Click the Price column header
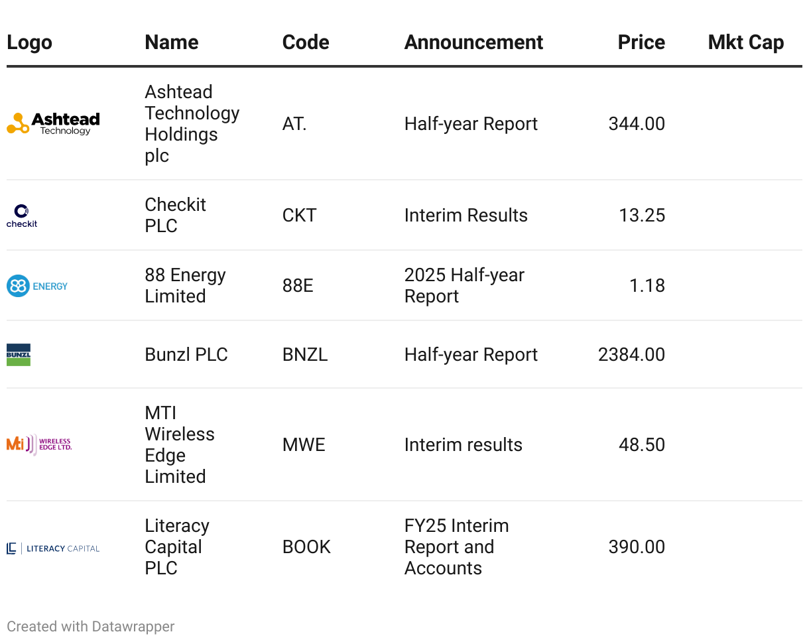 point(641,42)
